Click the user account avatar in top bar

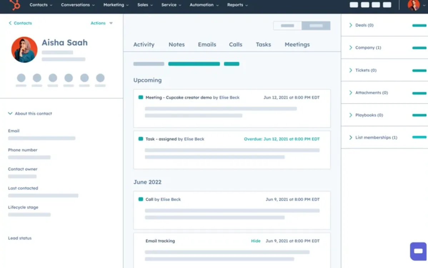click(x=414, y=5)
